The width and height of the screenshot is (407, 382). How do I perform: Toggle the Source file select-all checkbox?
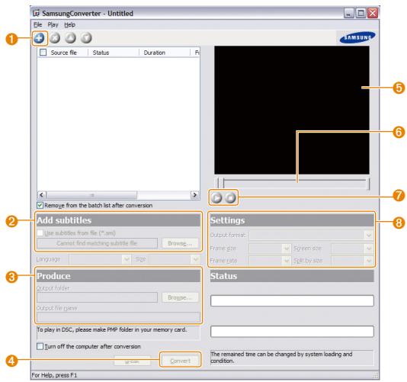coord(43,53)
